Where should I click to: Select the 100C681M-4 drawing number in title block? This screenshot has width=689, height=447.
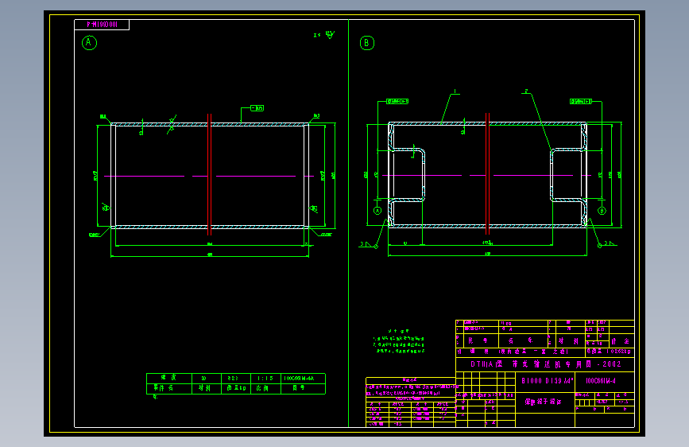coord(601,380)
